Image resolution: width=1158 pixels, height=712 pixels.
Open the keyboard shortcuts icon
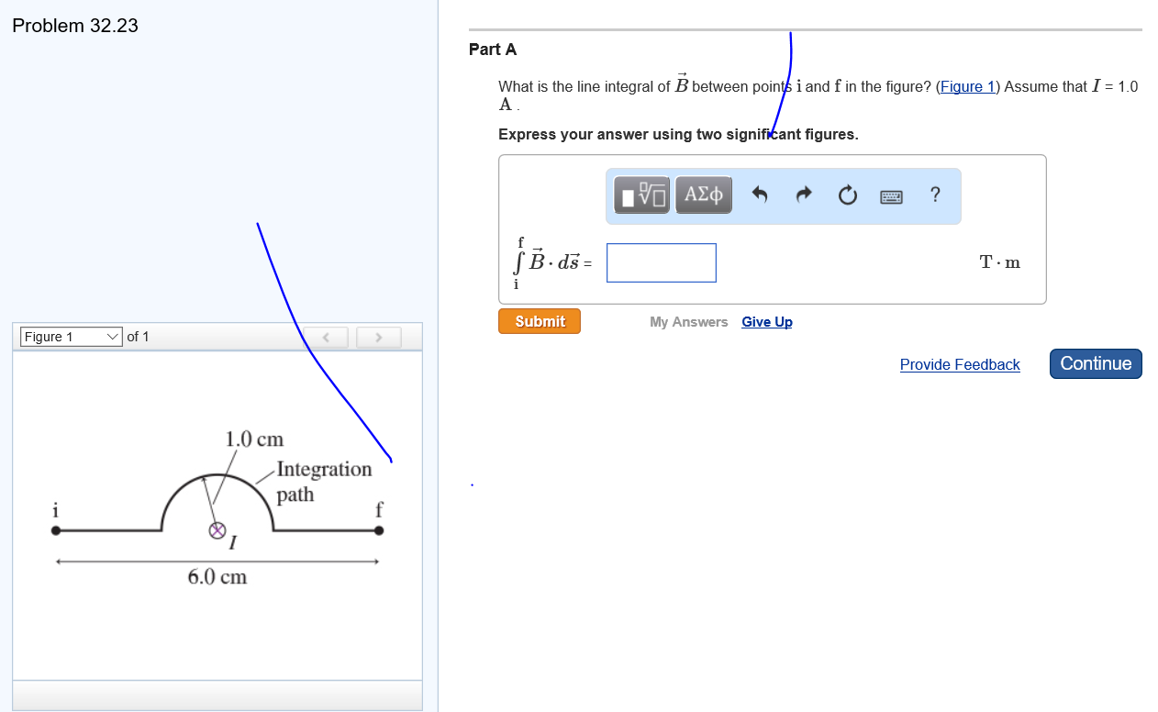[x=891, y=195]
